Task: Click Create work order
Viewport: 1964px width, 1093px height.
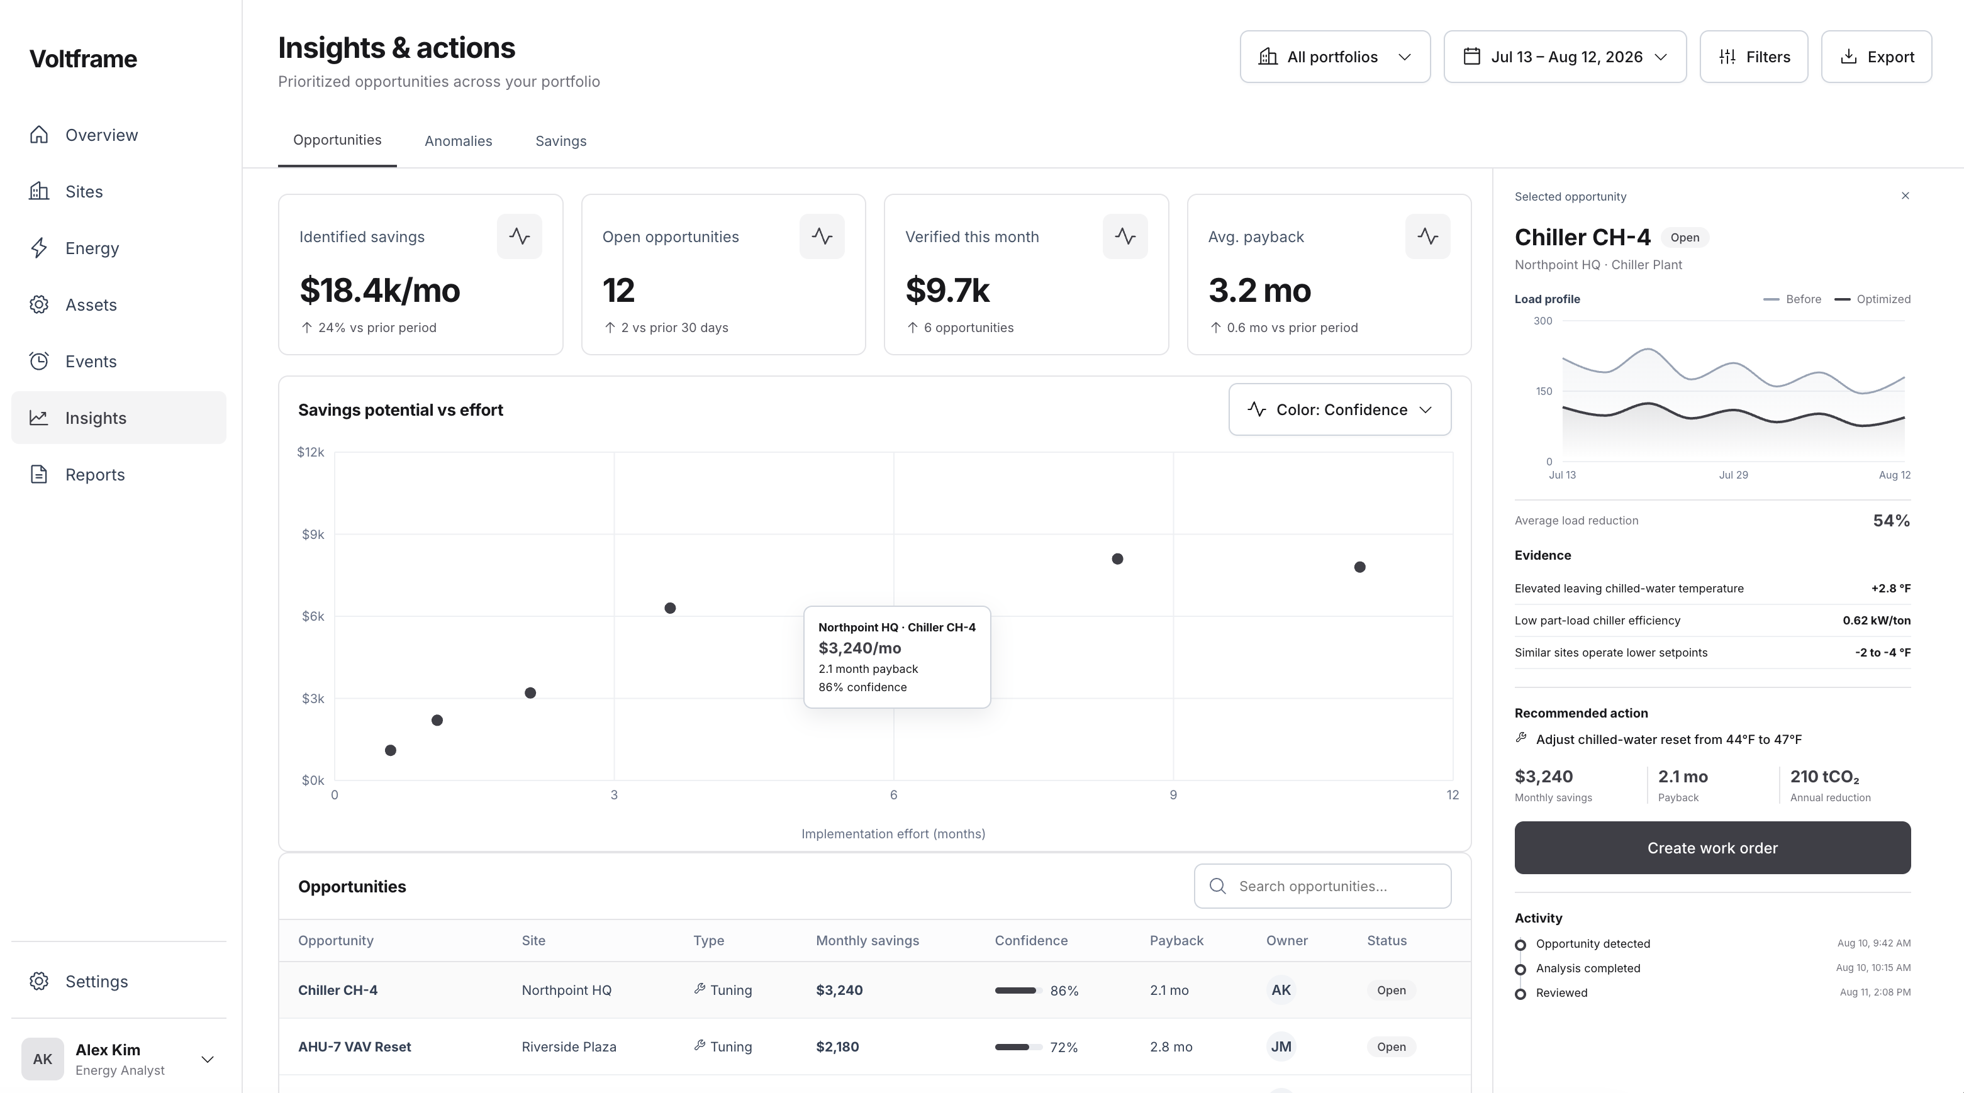Action: coord(1712,848)
